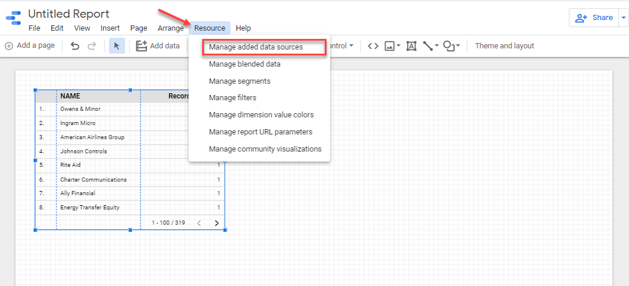Image resolution: width=629 pixels, height=286 pixels.
Task: Click the Data Studio logo icon
Action: click(13, 18)
